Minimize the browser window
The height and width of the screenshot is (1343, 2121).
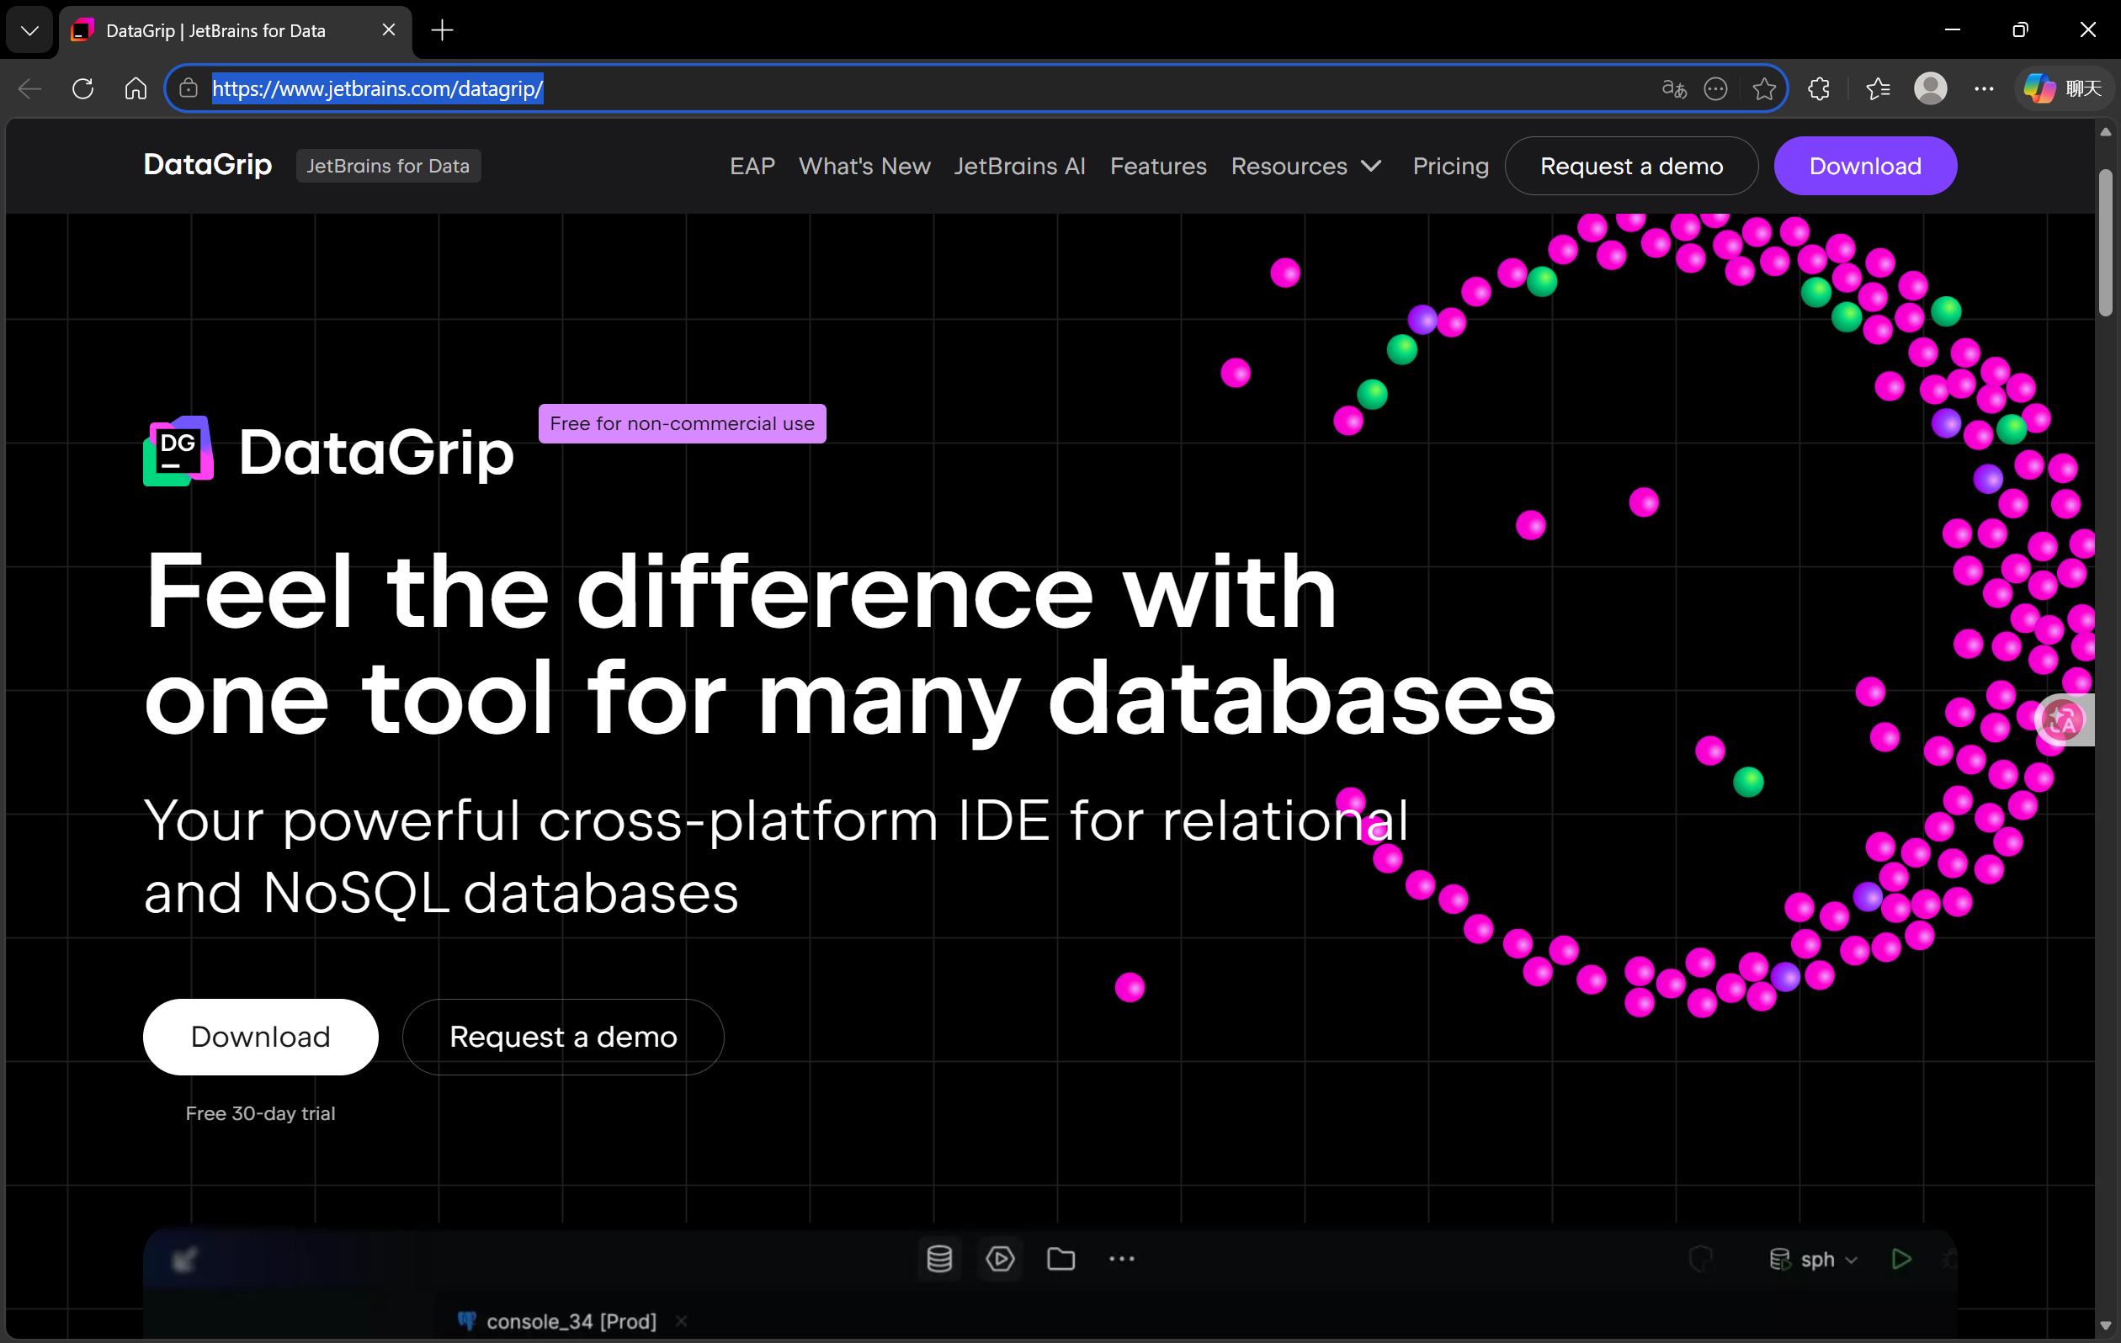(x=1953, y=30)
